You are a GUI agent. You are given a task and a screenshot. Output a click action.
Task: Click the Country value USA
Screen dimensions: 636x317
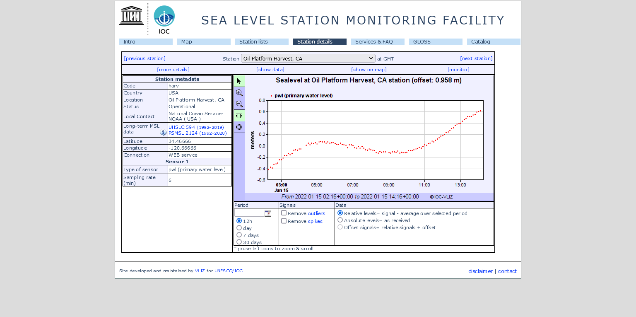173,93
